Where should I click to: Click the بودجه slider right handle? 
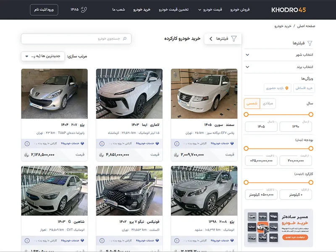tap(311, 149)
